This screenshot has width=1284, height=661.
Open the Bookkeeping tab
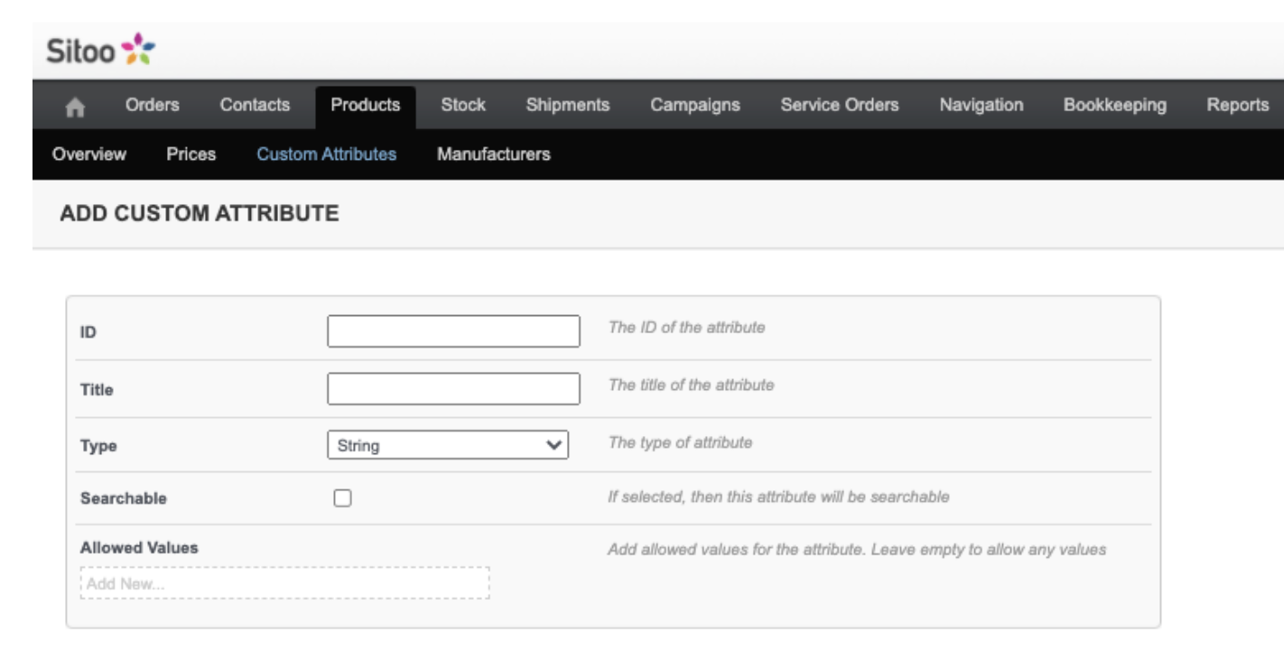(x=1115, y=105)
